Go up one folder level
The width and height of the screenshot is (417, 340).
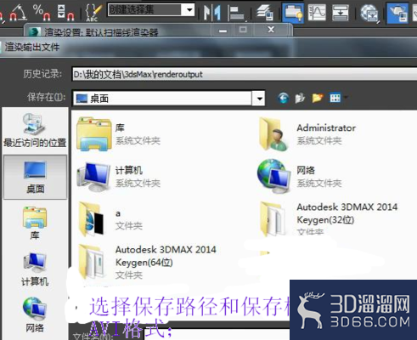tap(300, 99)
